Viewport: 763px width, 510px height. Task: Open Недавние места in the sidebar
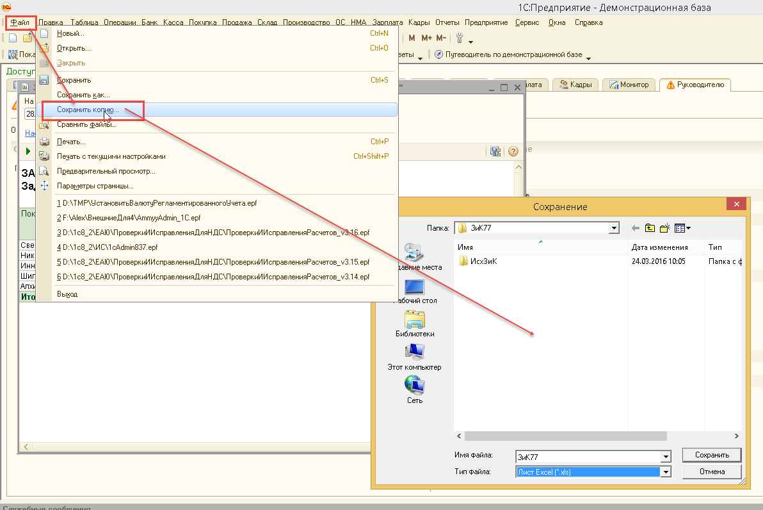[415, 257]
